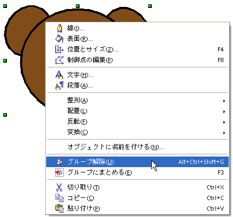233x217 pixels.
Task: Expand the 整列 submenu arrow
Action: 224,101
